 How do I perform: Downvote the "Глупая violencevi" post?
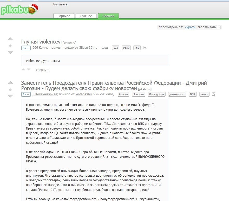[10, 52]
